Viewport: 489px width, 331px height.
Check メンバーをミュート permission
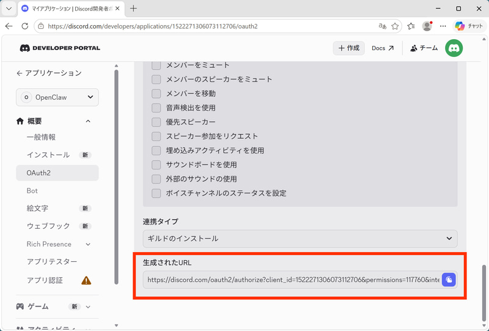156,65
